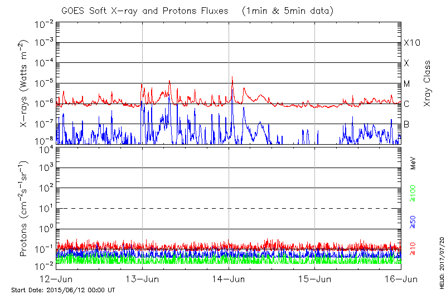This screenshot has width=446, height=295.
Task: Click the 'HELIO: 2017/07/20' stamp
Action: click(x=441, y=260)
